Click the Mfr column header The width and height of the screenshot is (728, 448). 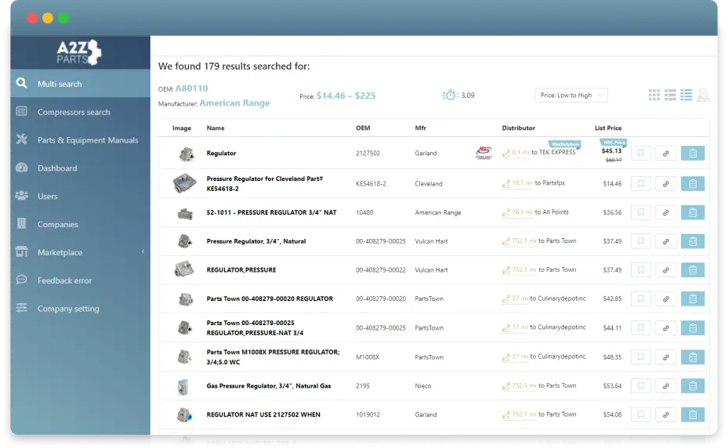pyautogui.click(x=421, y=128)
